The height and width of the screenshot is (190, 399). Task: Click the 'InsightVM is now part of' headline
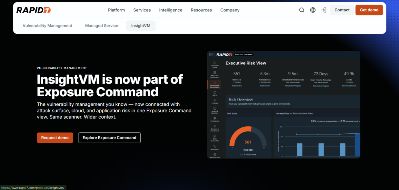pos(110,79)
